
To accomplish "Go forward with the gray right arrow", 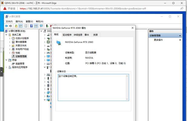I will tap(11, 26).
